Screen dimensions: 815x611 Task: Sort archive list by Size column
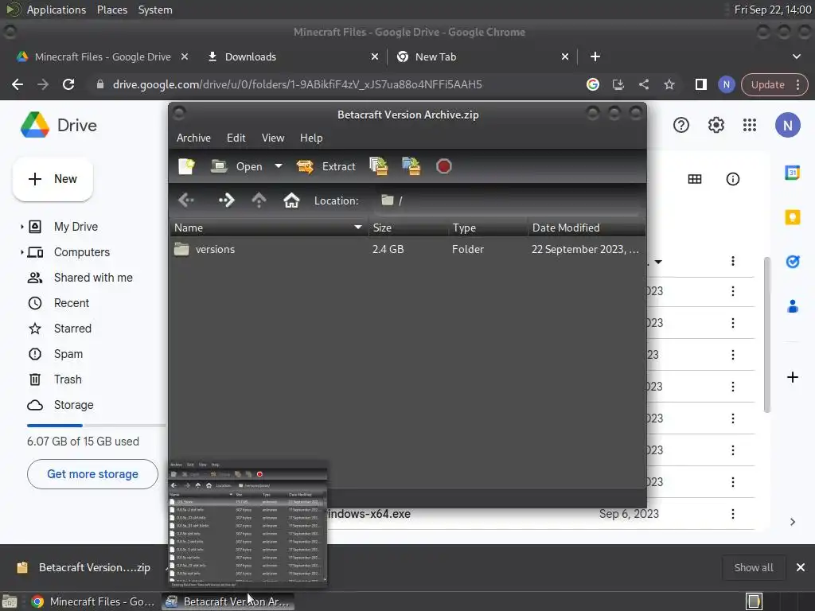click(x=408, y=228)
